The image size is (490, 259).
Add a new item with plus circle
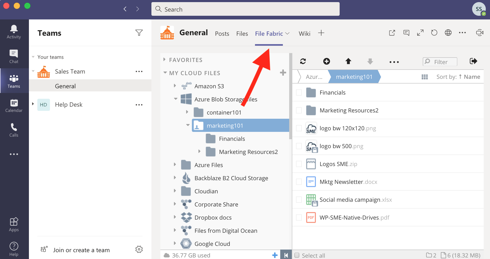(x=326, y=61)
